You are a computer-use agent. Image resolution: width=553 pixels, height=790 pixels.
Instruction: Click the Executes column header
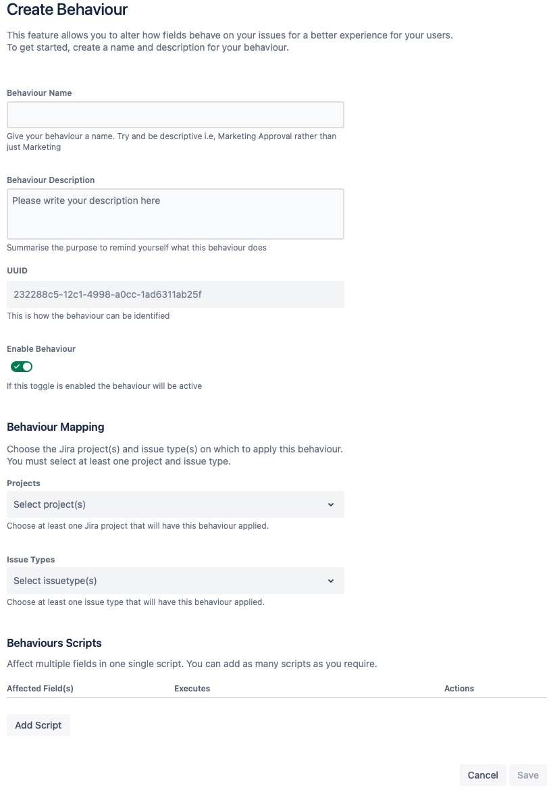(x=192, y=688)
